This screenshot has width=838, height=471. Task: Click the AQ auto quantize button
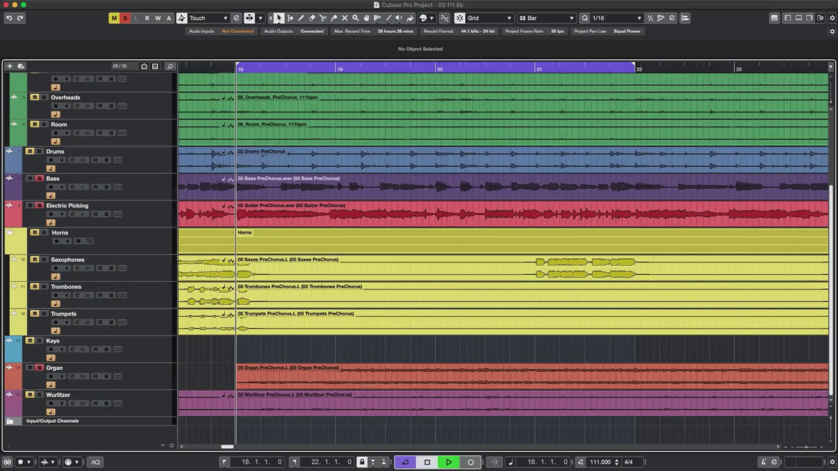point(96,462)
